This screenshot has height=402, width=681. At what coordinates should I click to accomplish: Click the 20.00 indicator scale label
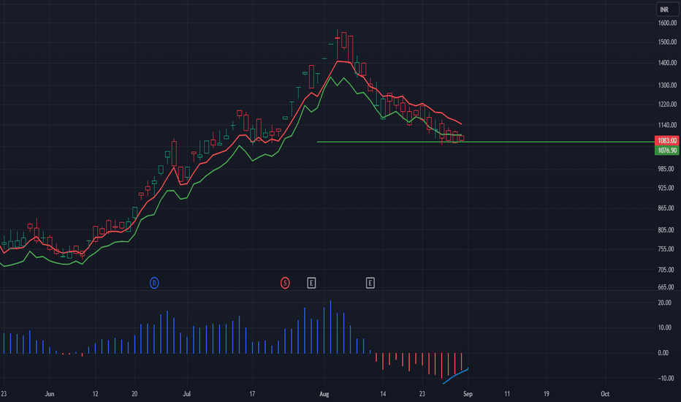pyautogui.click(x=664, y=303)
